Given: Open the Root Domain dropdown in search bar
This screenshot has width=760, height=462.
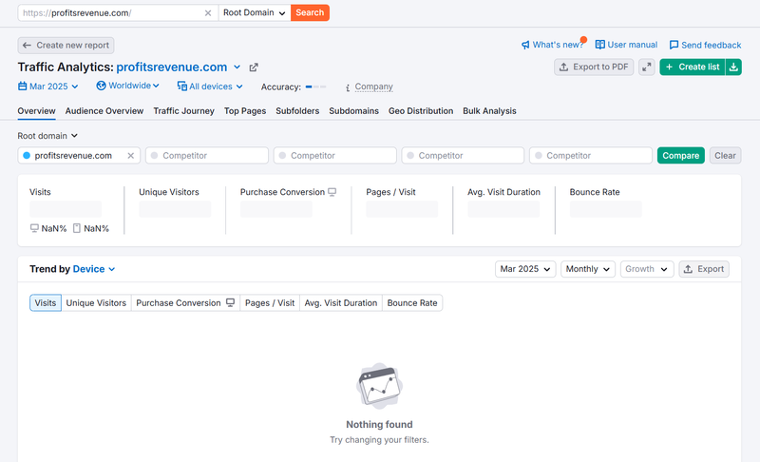Looking at the screenshot, I should click(255, 13).
